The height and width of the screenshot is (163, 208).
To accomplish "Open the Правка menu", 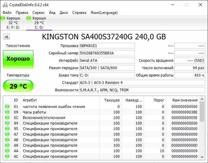I will click(22, 13).
